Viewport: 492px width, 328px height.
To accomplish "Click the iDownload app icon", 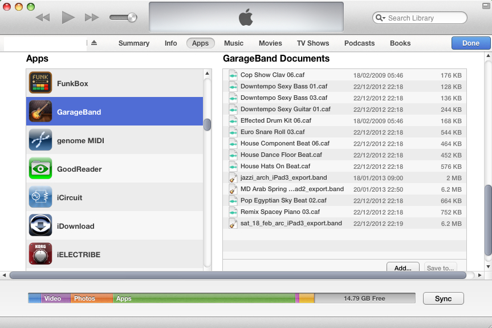I will click(x=40, y=226).
